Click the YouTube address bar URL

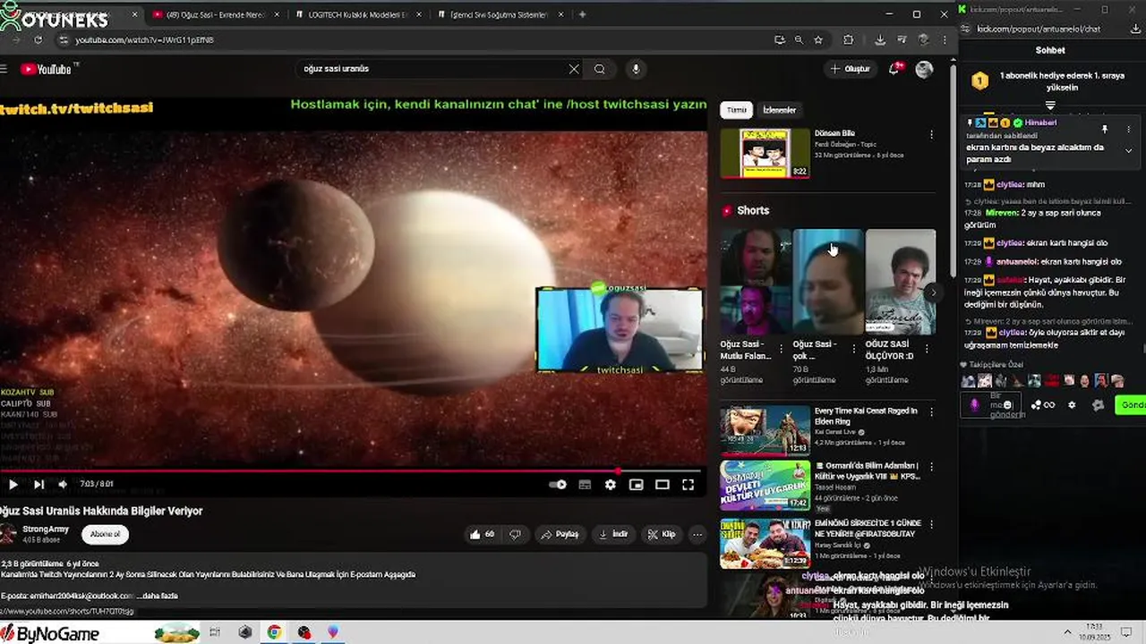click(x=144, y=40)
